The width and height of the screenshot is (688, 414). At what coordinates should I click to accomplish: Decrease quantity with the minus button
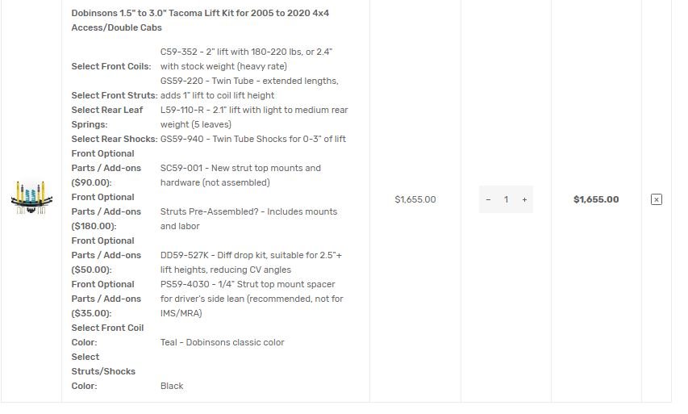click(x=488, y=200)
